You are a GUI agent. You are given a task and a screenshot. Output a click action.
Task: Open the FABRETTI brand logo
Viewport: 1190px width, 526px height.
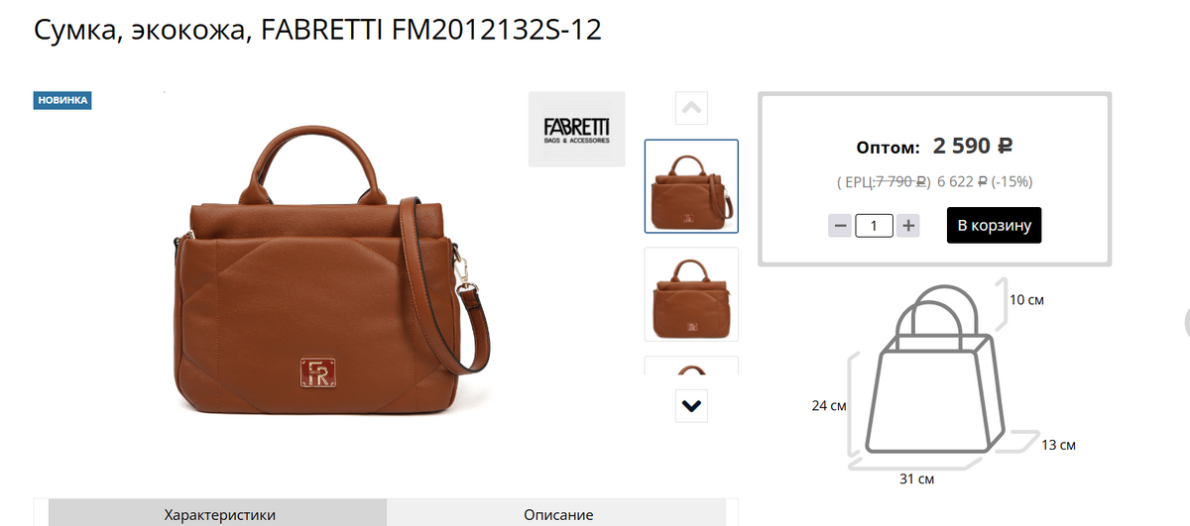[x=577, y=129]
